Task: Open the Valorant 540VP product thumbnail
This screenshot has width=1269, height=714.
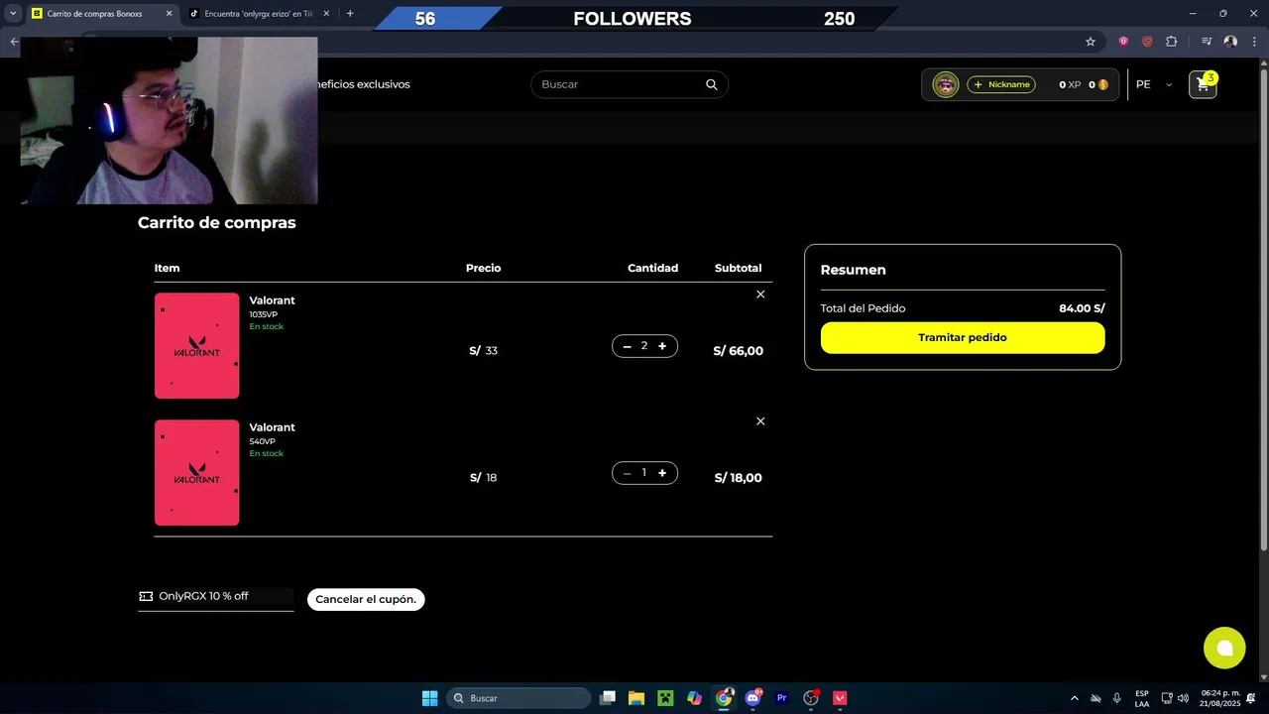Action: click(x=196, y=472)
